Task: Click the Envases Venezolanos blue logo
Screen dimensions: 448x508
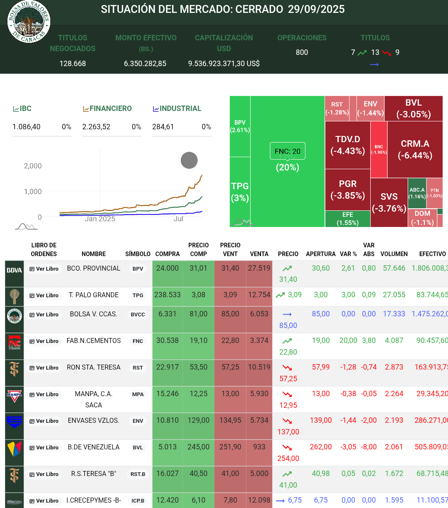Action: tap(14, 422)
